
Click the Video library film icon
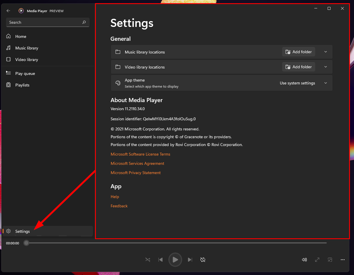9,59
